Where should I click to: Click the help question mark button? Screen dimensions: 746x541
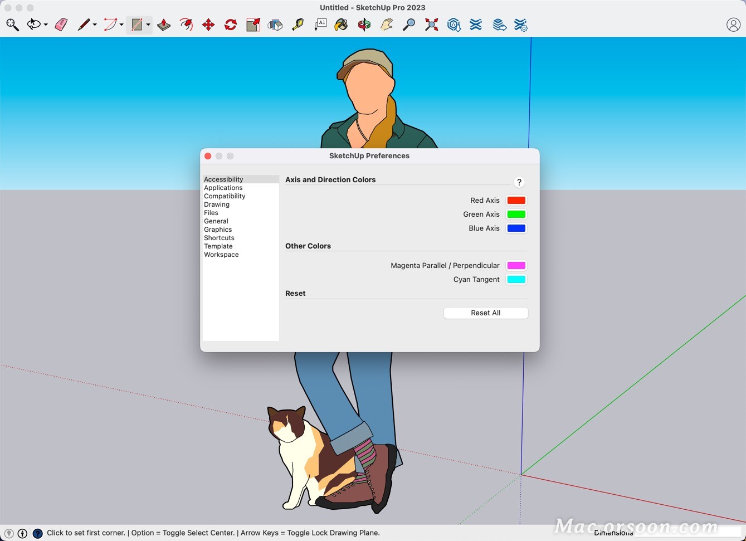(519, 182)
